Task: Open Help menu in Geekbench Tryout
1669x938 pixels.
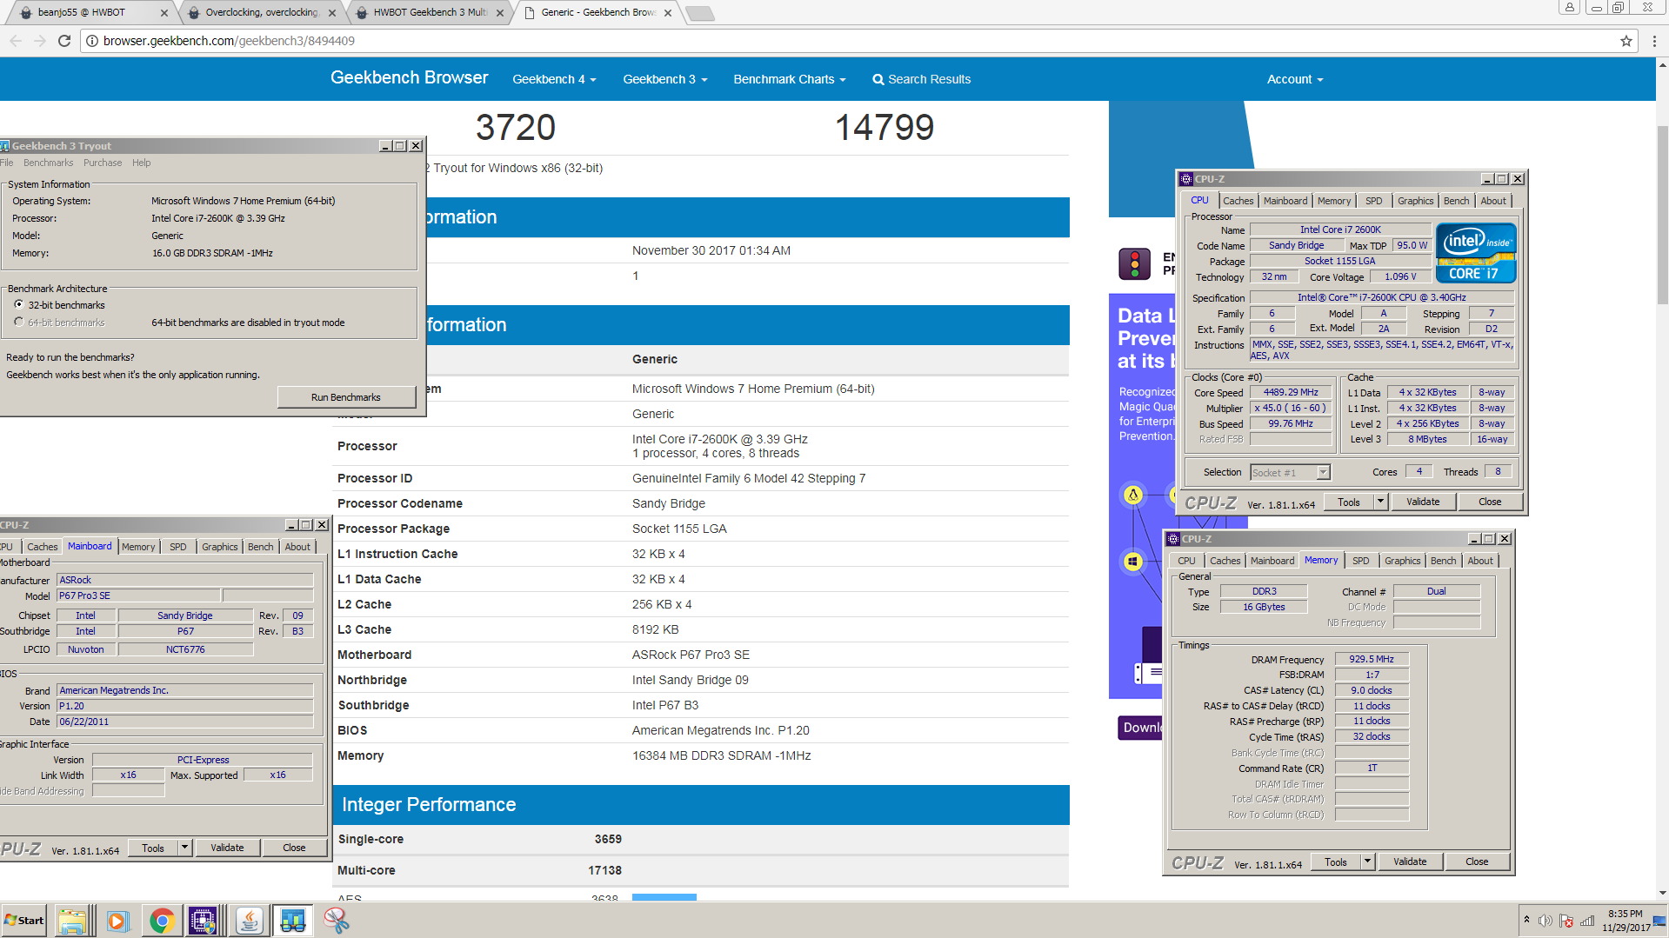Action: pos(141,163)
